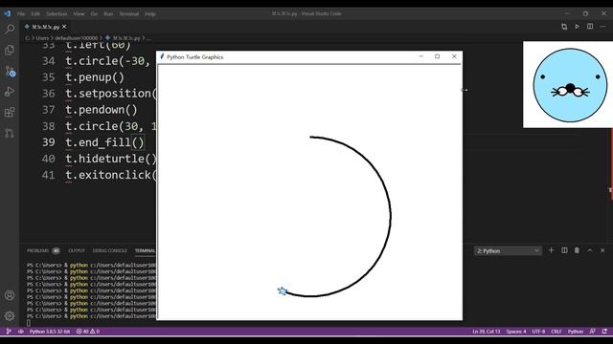Open the editor More Actions ellipsis
The image size is (613, 344).
coord(602,27)
